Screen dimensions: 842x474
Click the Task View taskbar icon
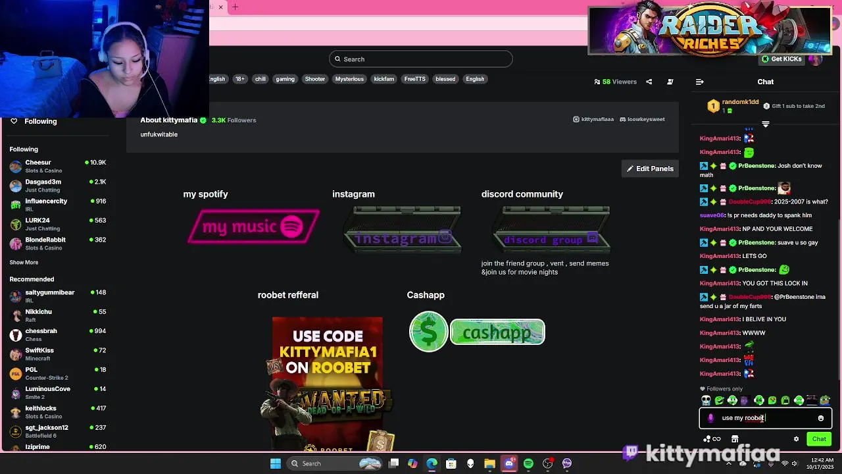[393, 463]
